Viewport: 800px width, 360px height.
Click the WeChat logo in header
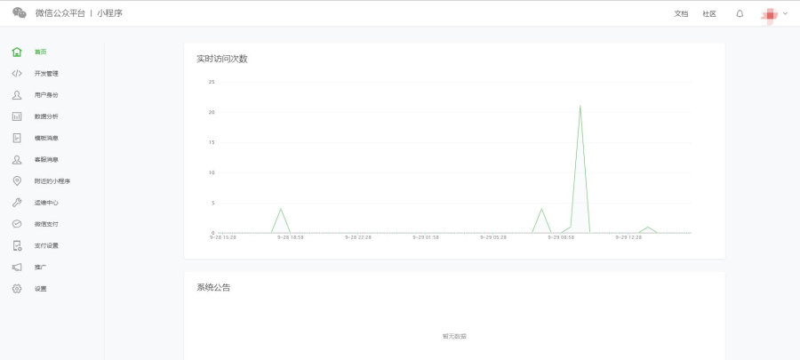click(19, 13)
